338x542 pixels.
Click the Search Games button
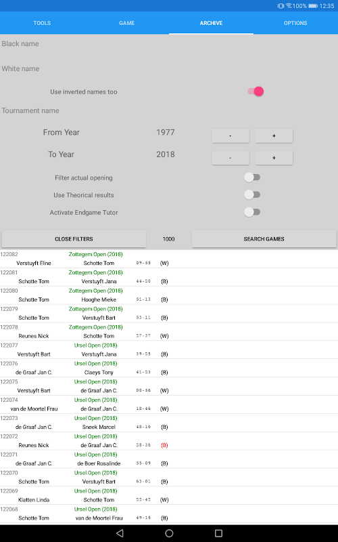coord(264,239)
